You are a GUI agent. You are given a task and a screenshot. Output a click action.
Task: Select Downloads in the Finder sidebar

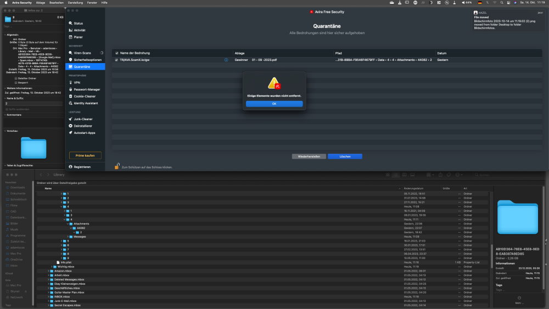pyautogui.click(x=17, y=188)
